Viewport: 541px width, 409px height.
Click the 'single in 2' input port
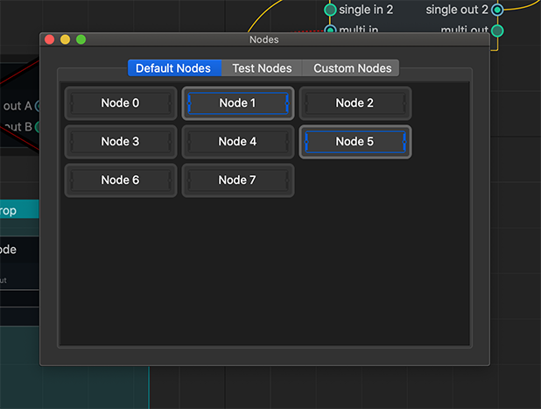click(x=330, y=10)
